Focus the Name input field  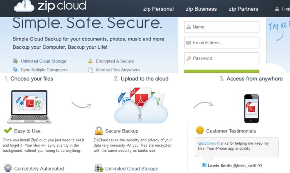(222, 27)
